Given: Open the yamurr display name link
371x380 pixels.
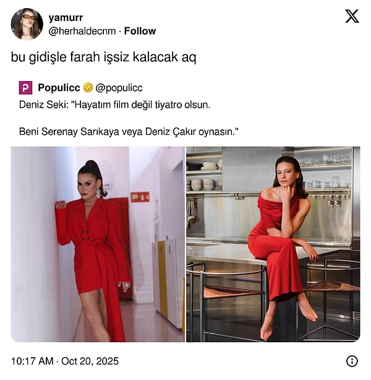Looking at the screenshot, I should [x=66, y=17].
